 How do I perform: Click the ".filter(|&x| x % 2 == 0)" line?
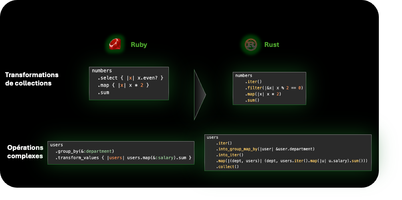point(274,87)
